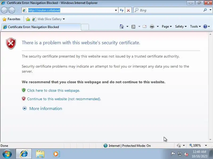Click the Print icon
213x159 pixels.
click(152, 26)
